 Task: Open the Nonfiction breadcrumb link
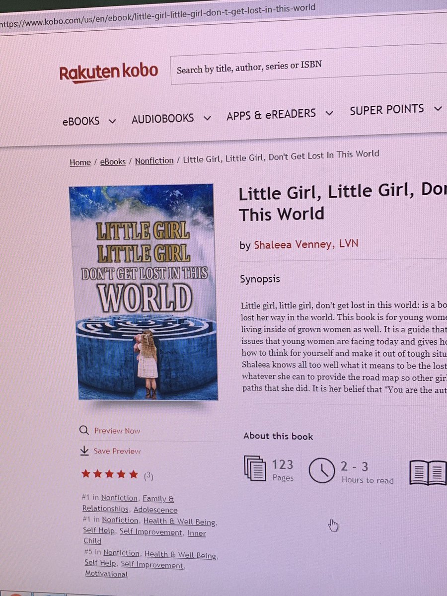(x=154, y=160)
